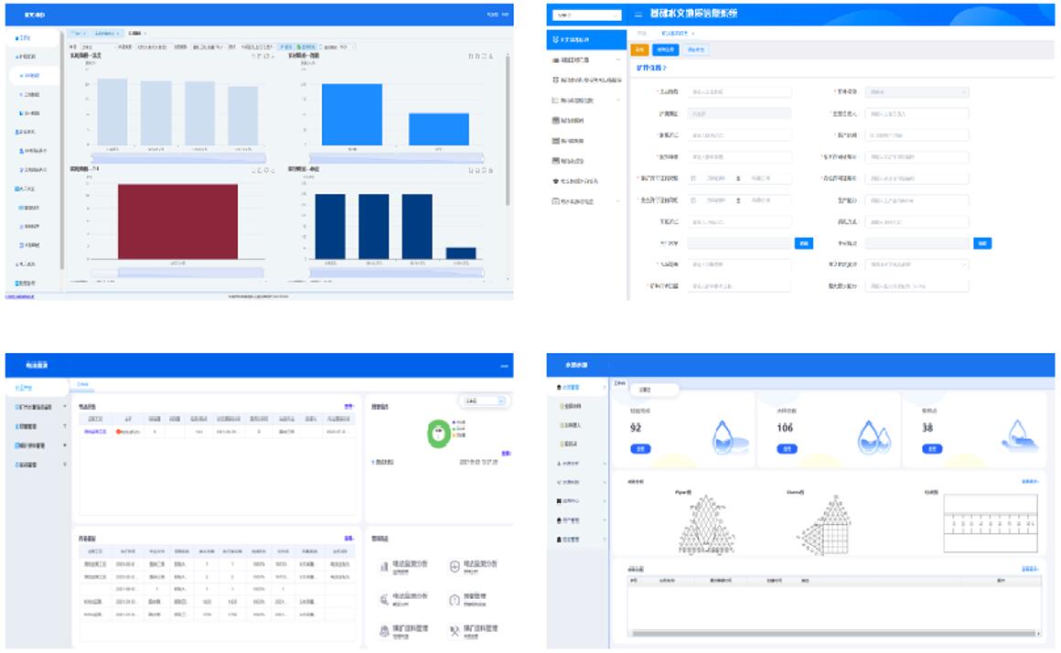The image size is (1061, 653).
Task: Click the orange button in form toolbar
Action: (639, 50)
